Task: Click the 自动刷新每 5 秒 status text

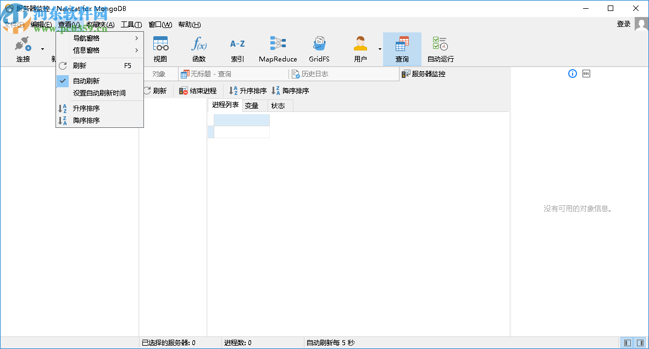Action: click(x=330, y=343)
